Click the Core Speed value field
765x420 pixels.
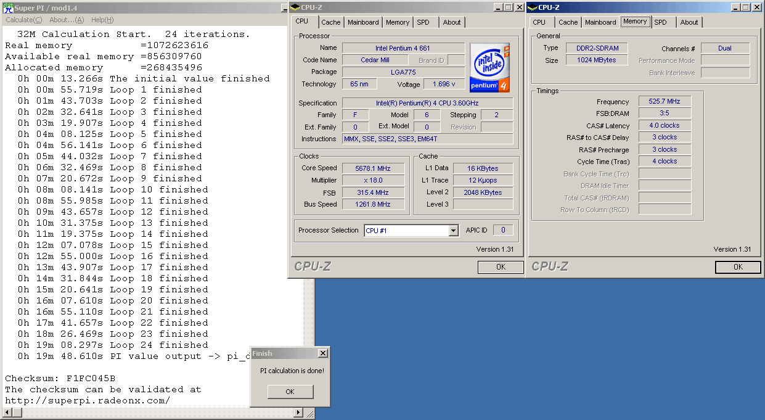point(372,168)
